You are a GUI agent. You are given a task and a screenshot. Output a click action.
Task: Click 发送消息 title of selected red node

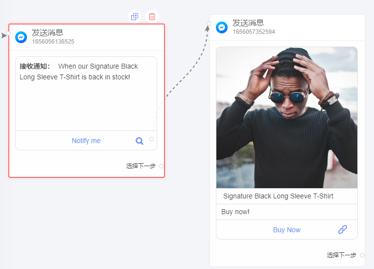coord(47,32)
